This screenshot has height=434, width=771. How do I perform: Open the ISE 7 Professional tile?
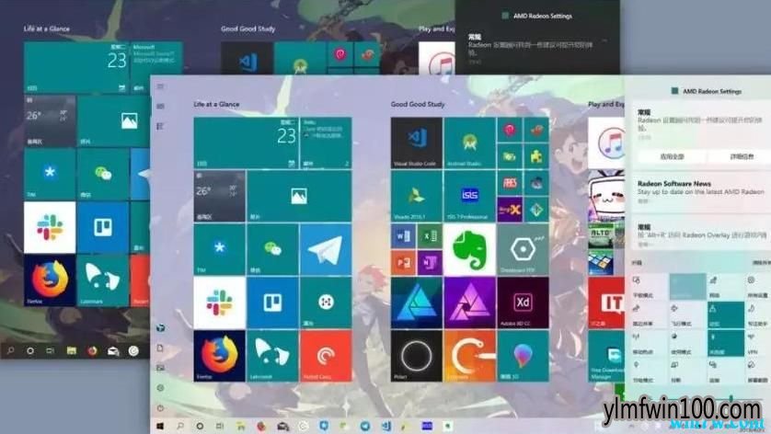click(469, 196)
